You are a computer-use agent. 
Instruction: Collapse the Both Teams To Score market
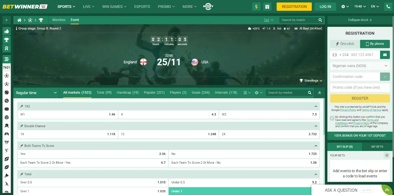(316, 146)
